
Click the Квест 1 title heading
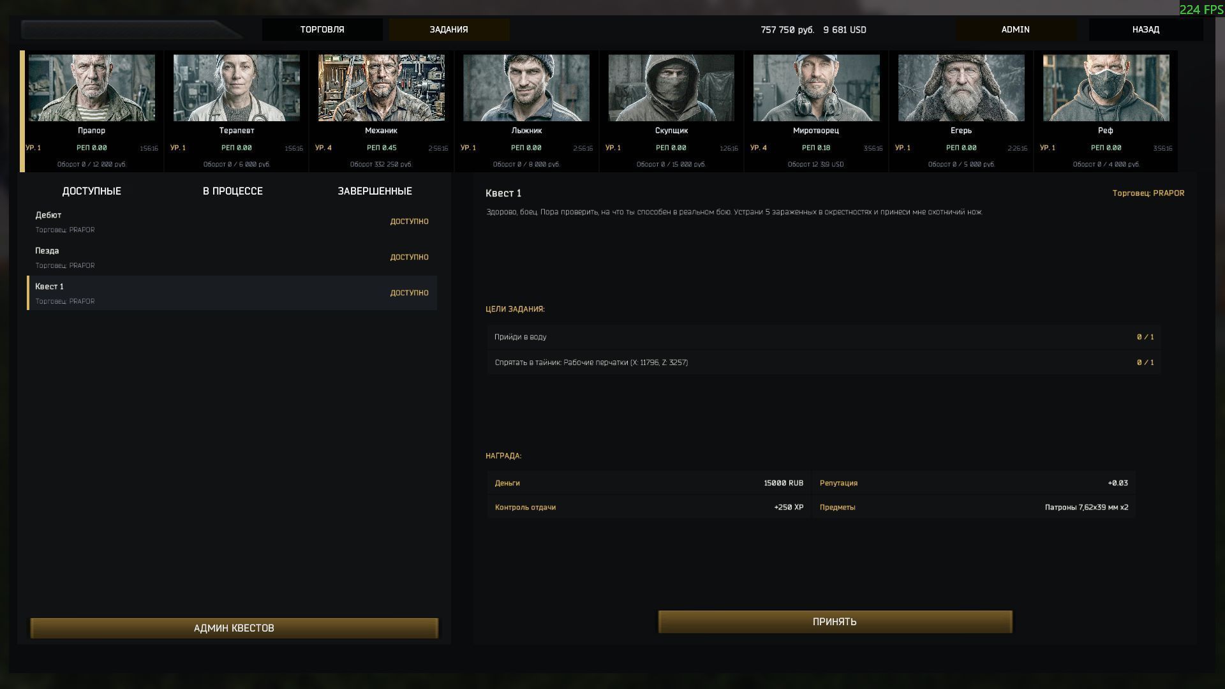click(503, 193)
